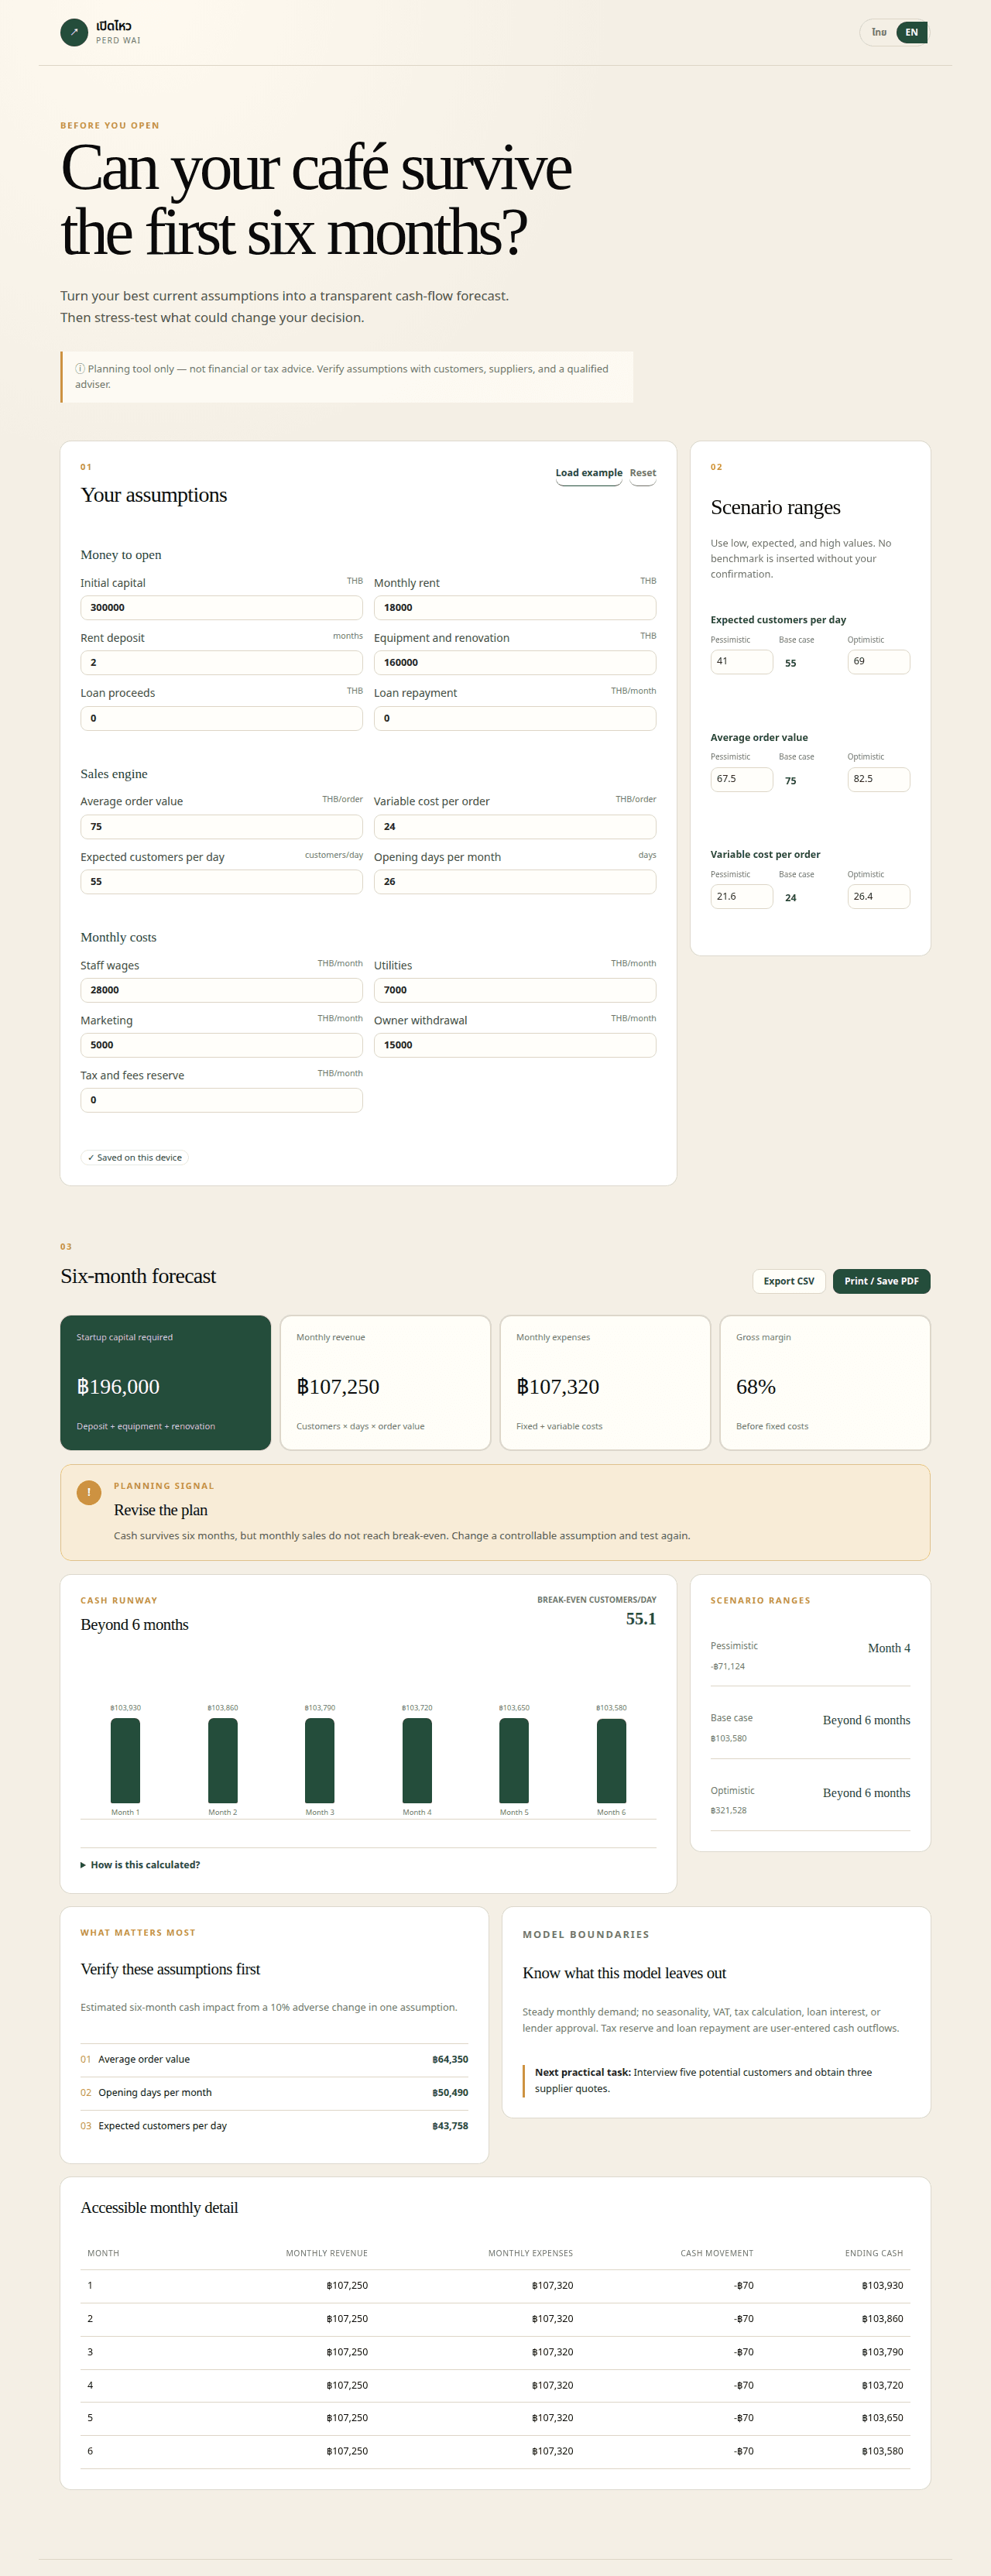Reset the assumptions form

(x=643, y=473)
